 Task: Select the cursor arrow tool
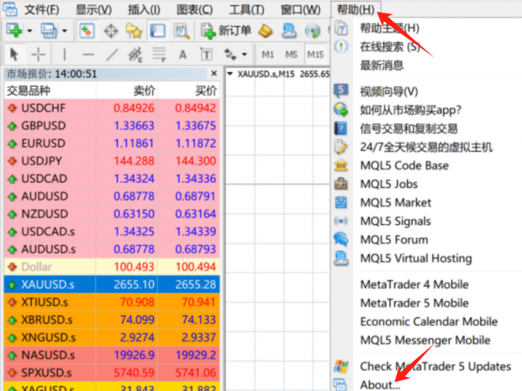14,54
